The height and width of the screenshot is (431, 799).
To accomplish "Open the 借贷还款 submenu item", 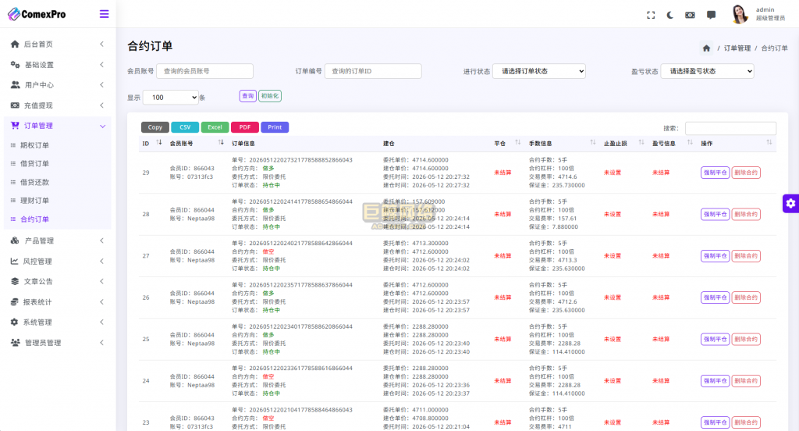I will tap(34, 182).
